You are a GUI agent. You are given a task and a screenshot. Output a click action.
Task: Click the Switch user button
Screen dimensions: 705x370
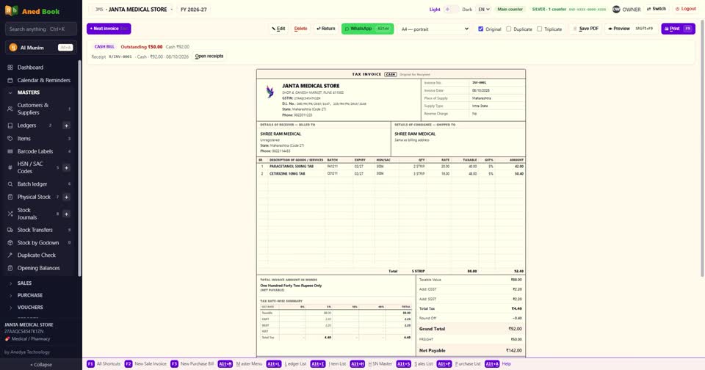657,9
